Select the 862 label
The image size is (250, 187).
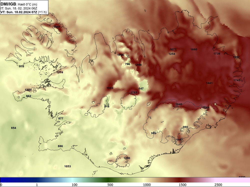pyautogui.click(x=28, y=96)
